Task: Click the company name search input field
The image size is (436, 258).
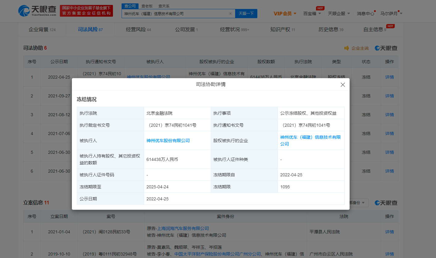Action: (175, 14)
